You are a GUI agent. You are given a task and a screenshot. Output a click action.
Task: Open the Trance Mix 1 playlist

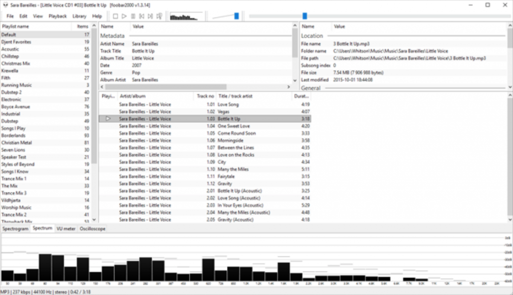[46, 179]
